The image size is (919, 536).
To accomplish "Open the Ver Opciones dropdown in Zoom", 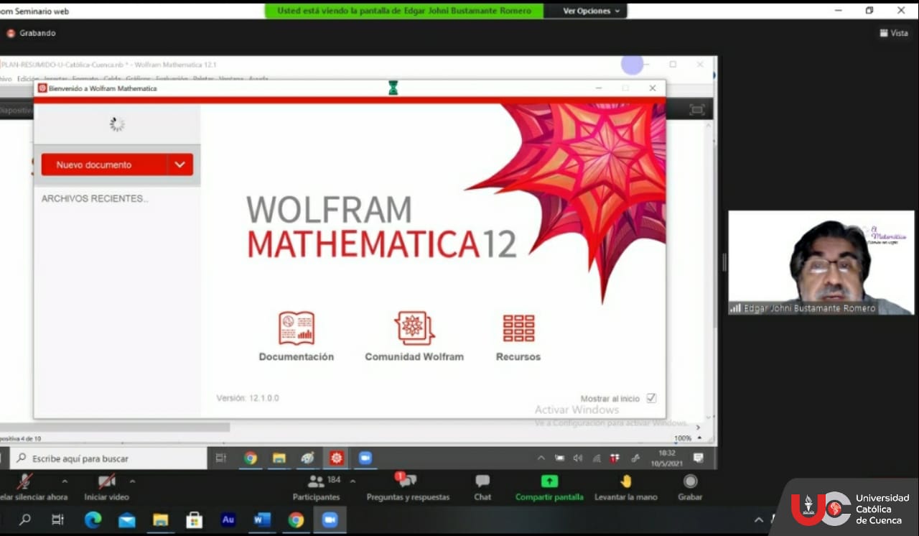I will point(591,11).
